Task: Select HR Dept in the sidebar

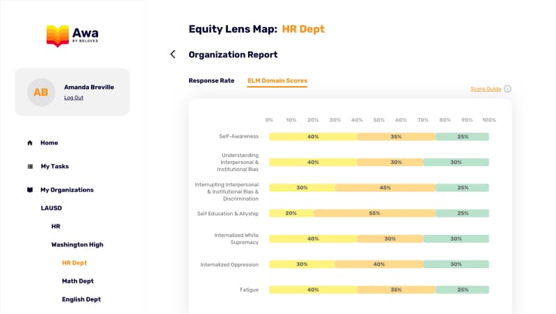Action: 74,263
